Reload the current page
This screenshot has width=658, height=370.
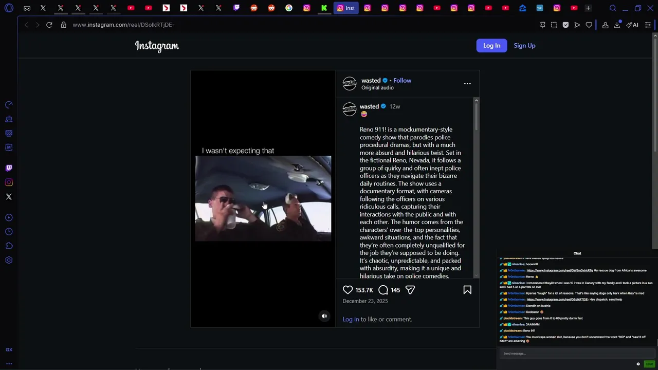(x=49, y=25)
